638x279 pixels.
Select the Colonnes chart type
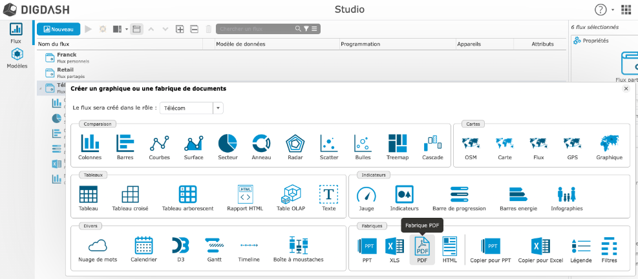[x=89, y=146]
